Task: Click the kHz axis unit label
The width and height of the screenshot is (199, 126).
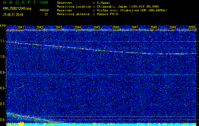Action: click(x=3, y=26)
